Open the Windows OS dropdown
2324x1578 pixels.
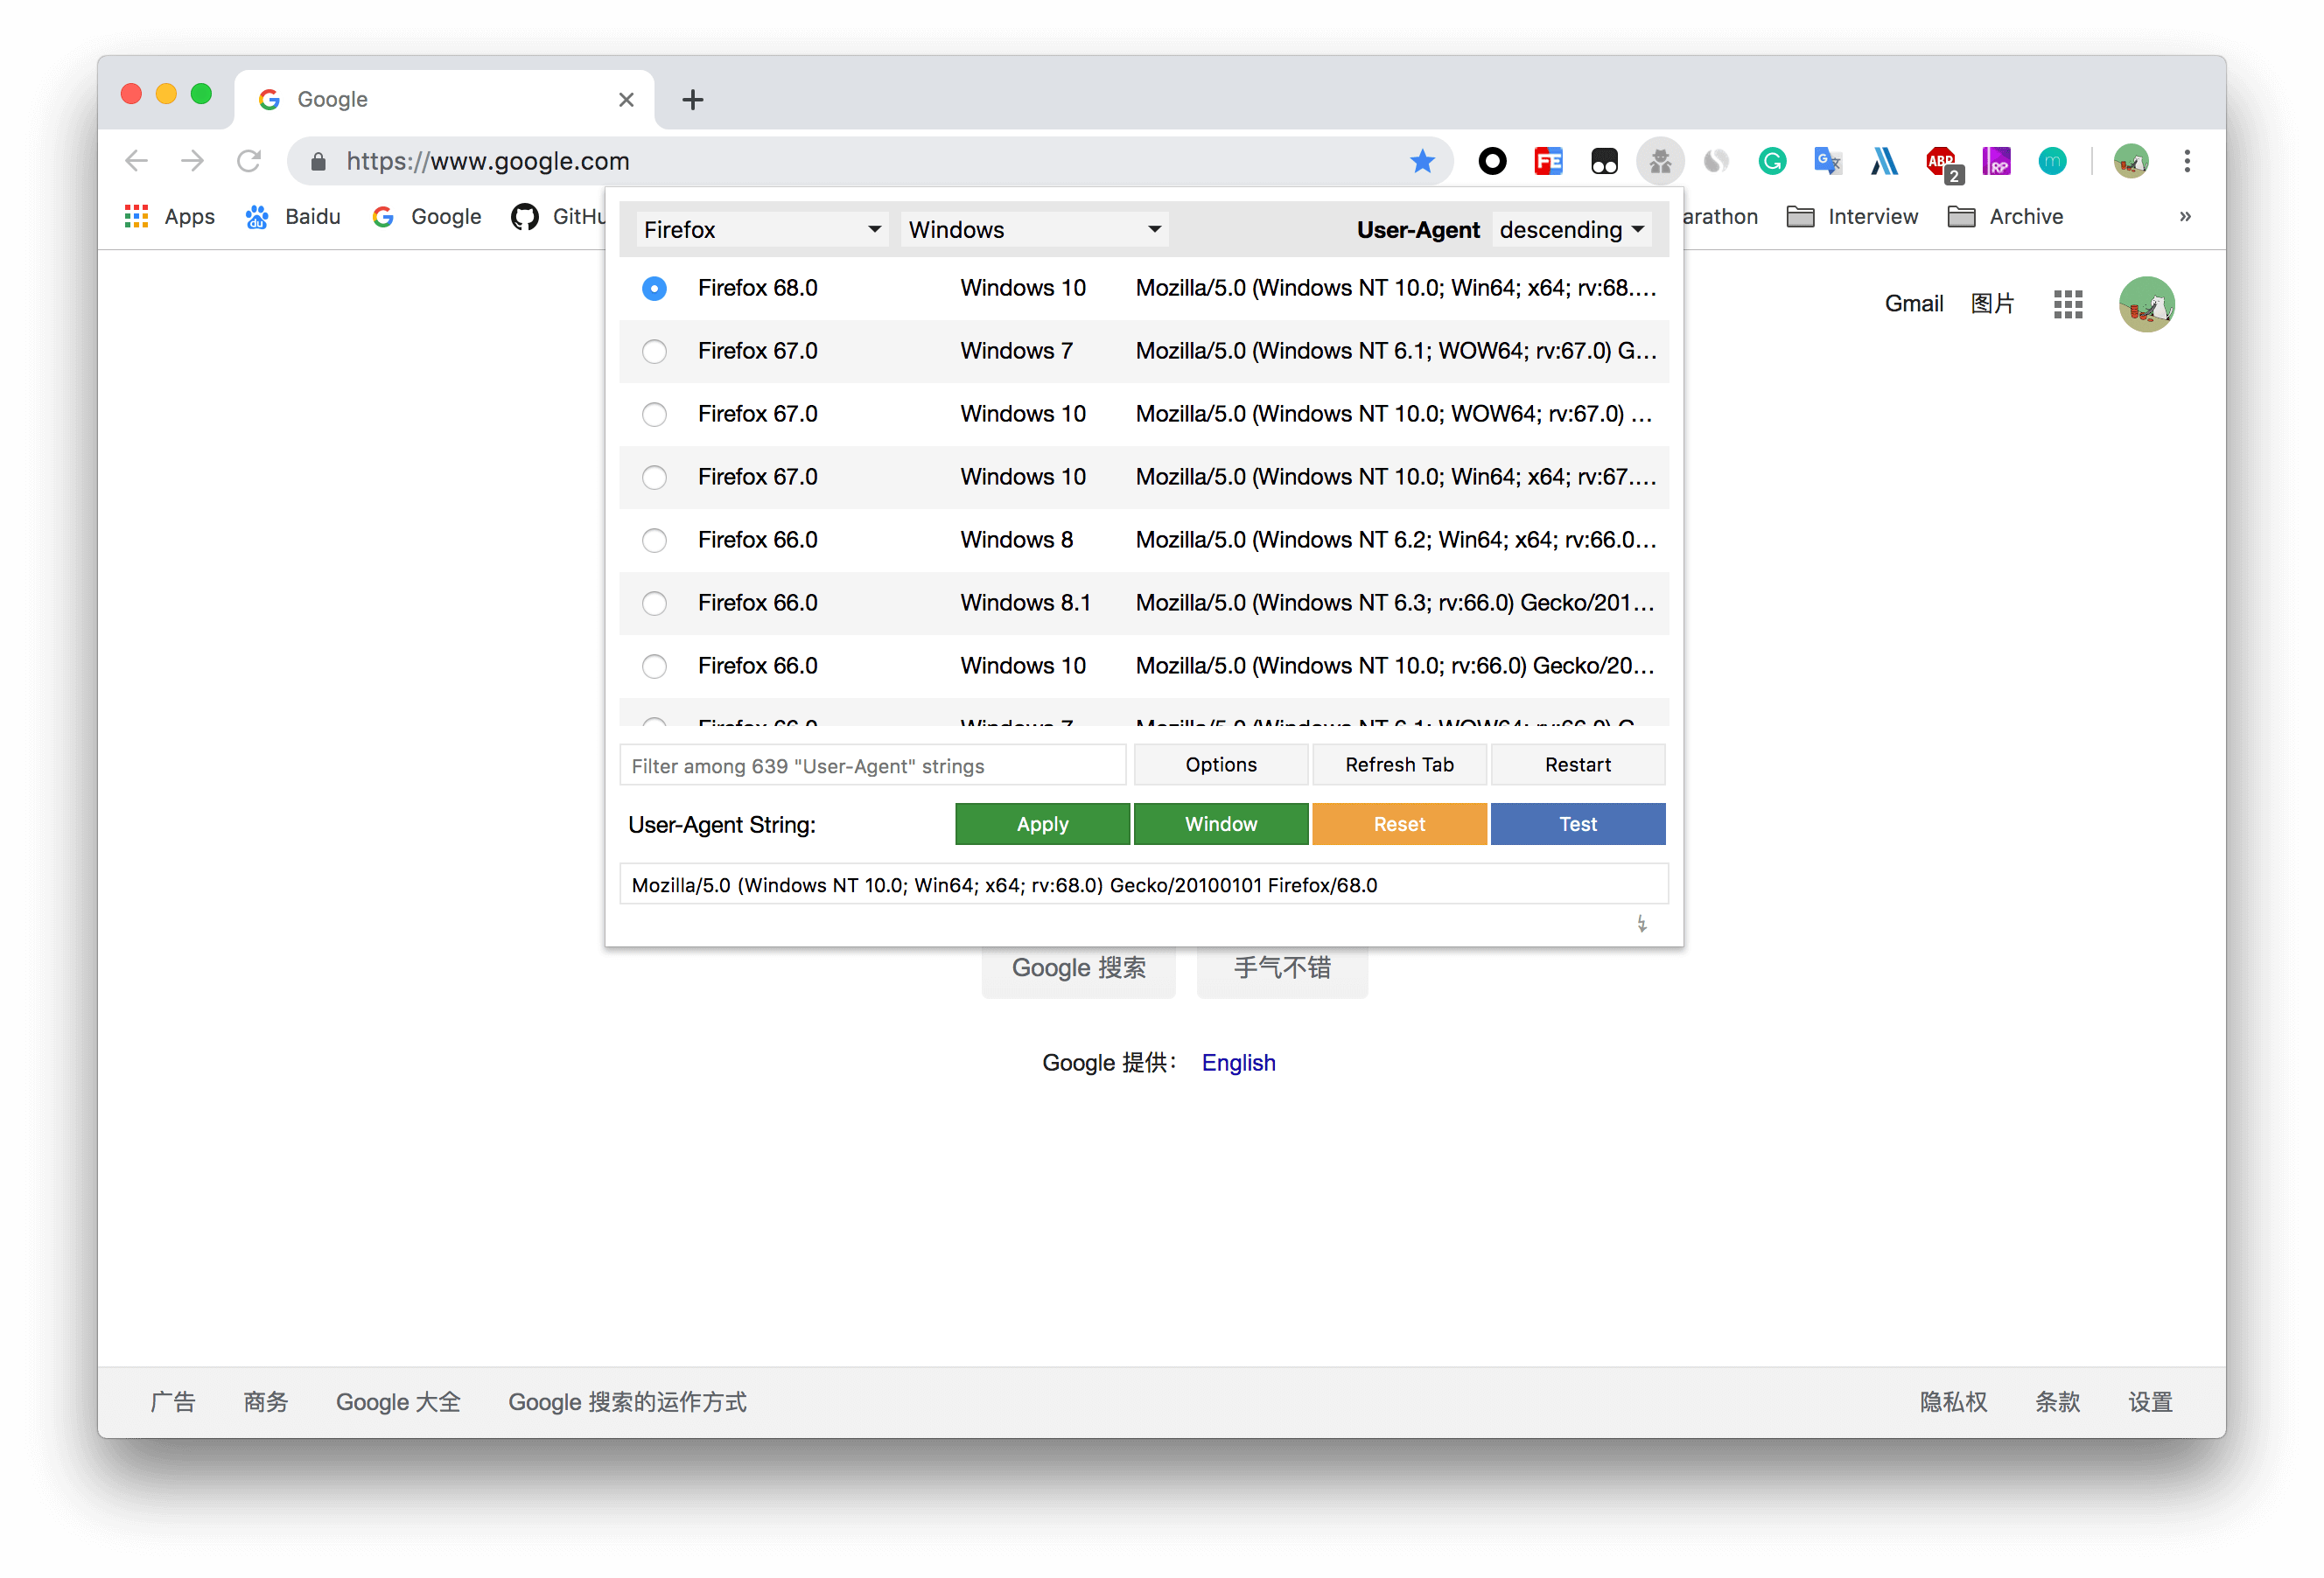coord(1034,230)
